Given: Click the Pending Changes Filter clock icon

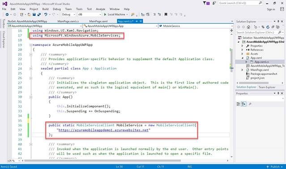Looking at the screenshot, I should [x=256, y=27].
